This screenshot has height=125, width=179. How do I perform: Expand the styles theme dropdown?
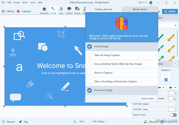pos(175,25)
